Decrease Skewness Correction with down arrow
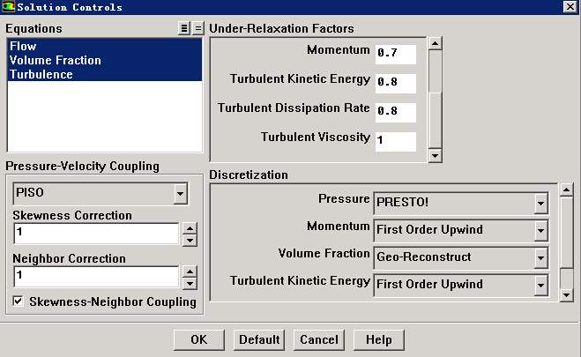The height and width of the screenshot is (357, 581). [x=189, y=239]
